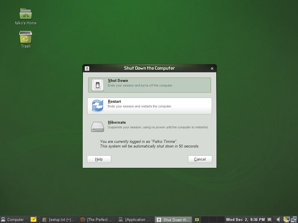298x223 pixels.
Task: Open the Trash icon on desktop
Action: coord(26,37)
